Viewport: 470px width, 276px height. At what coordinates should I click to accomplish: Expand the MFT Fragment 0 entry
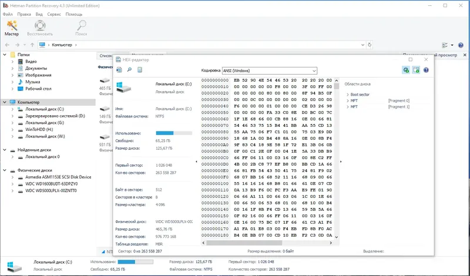click(348, 100)
